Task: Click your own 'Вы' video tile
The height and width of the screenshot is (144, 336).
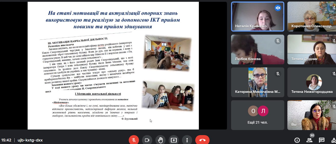Action: 311,115
